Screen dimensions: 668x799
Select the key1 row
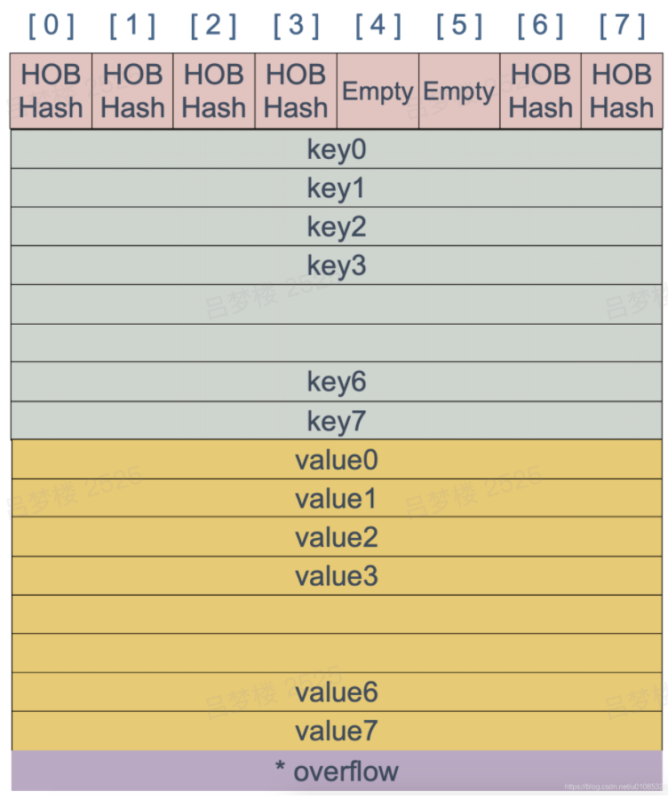click(x=337, y=188)
